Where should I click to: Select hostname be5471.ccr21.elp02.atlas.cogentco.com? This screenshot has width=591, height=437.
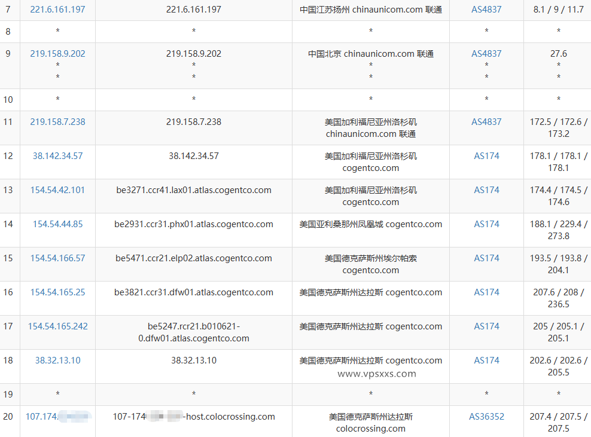[194, 258]
